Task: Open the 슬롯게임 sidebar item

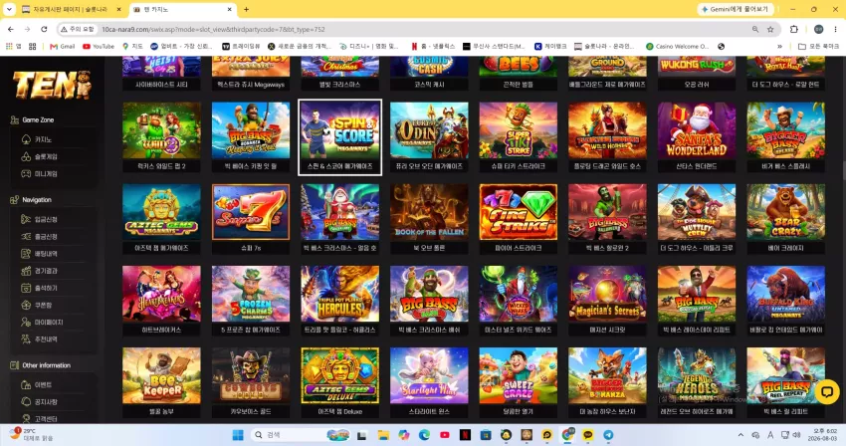Action: click(x=46, y=156)
